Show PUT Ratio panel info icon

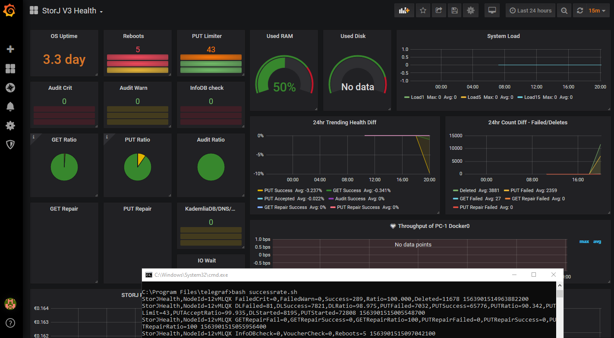(107, 137)
